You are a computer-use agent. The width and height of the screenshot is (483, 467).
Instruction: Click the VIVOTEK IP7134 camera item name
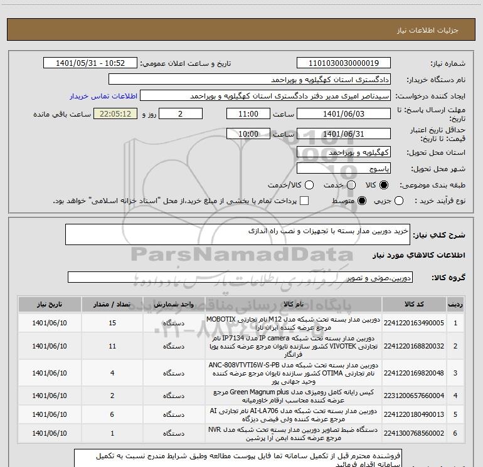pos(294,346)
